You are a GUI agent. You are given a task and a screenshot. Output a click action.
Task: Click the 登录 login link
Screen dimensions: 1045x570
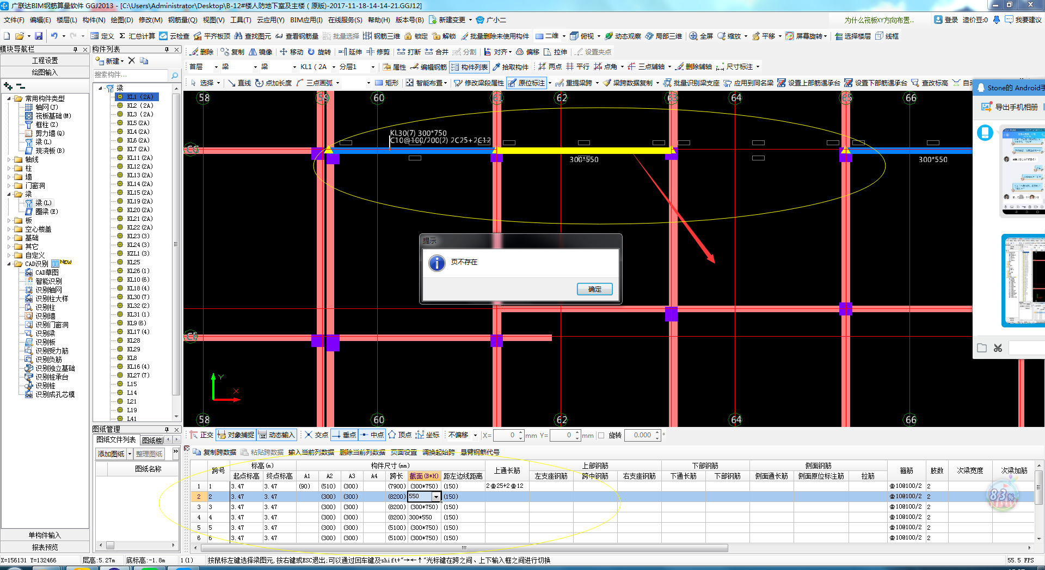(x=946, y=20)
